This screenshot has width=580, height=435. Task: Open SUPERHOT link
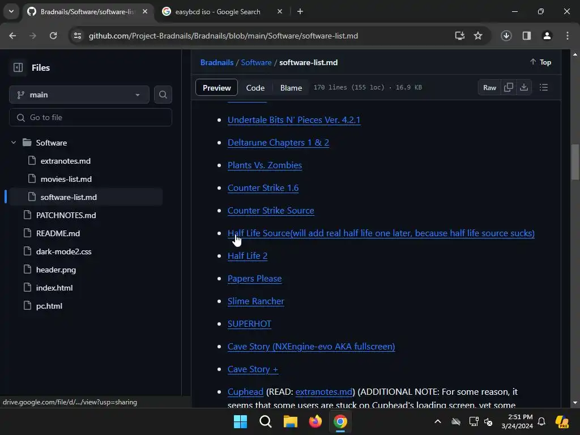[249, 323]
